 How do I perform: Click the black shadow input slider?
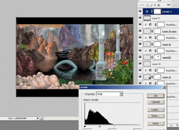pyautogui.click(x=85, y=126)
